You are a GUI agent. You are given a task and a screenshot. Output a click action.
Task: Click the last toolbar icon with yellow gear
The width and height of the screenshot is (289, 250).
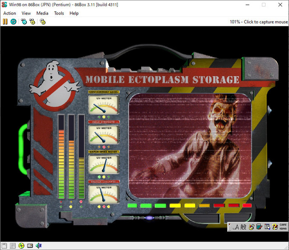click(x=42, y=22)
